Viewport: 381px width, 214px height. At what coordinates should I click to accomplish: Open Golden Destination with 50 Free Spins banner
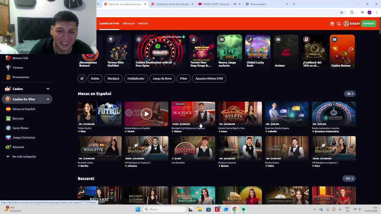coord(160,52)
